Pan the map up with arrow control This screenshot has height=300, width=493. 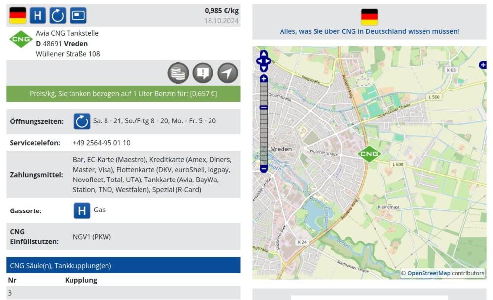(x=264, y=54)
